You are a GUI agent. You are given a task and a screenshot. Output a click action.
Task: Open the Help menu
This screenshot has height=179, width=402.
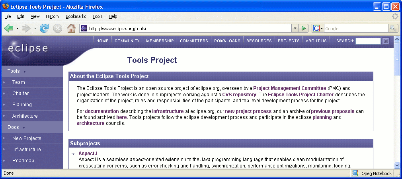[113, 16]
